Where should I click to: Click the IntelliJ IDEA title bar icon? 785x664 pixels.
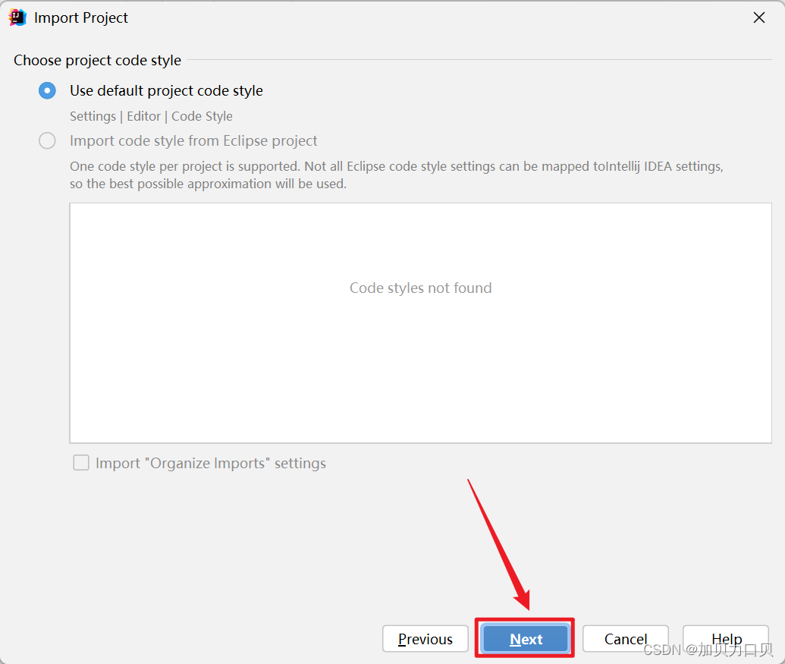(x=17, y=17)
